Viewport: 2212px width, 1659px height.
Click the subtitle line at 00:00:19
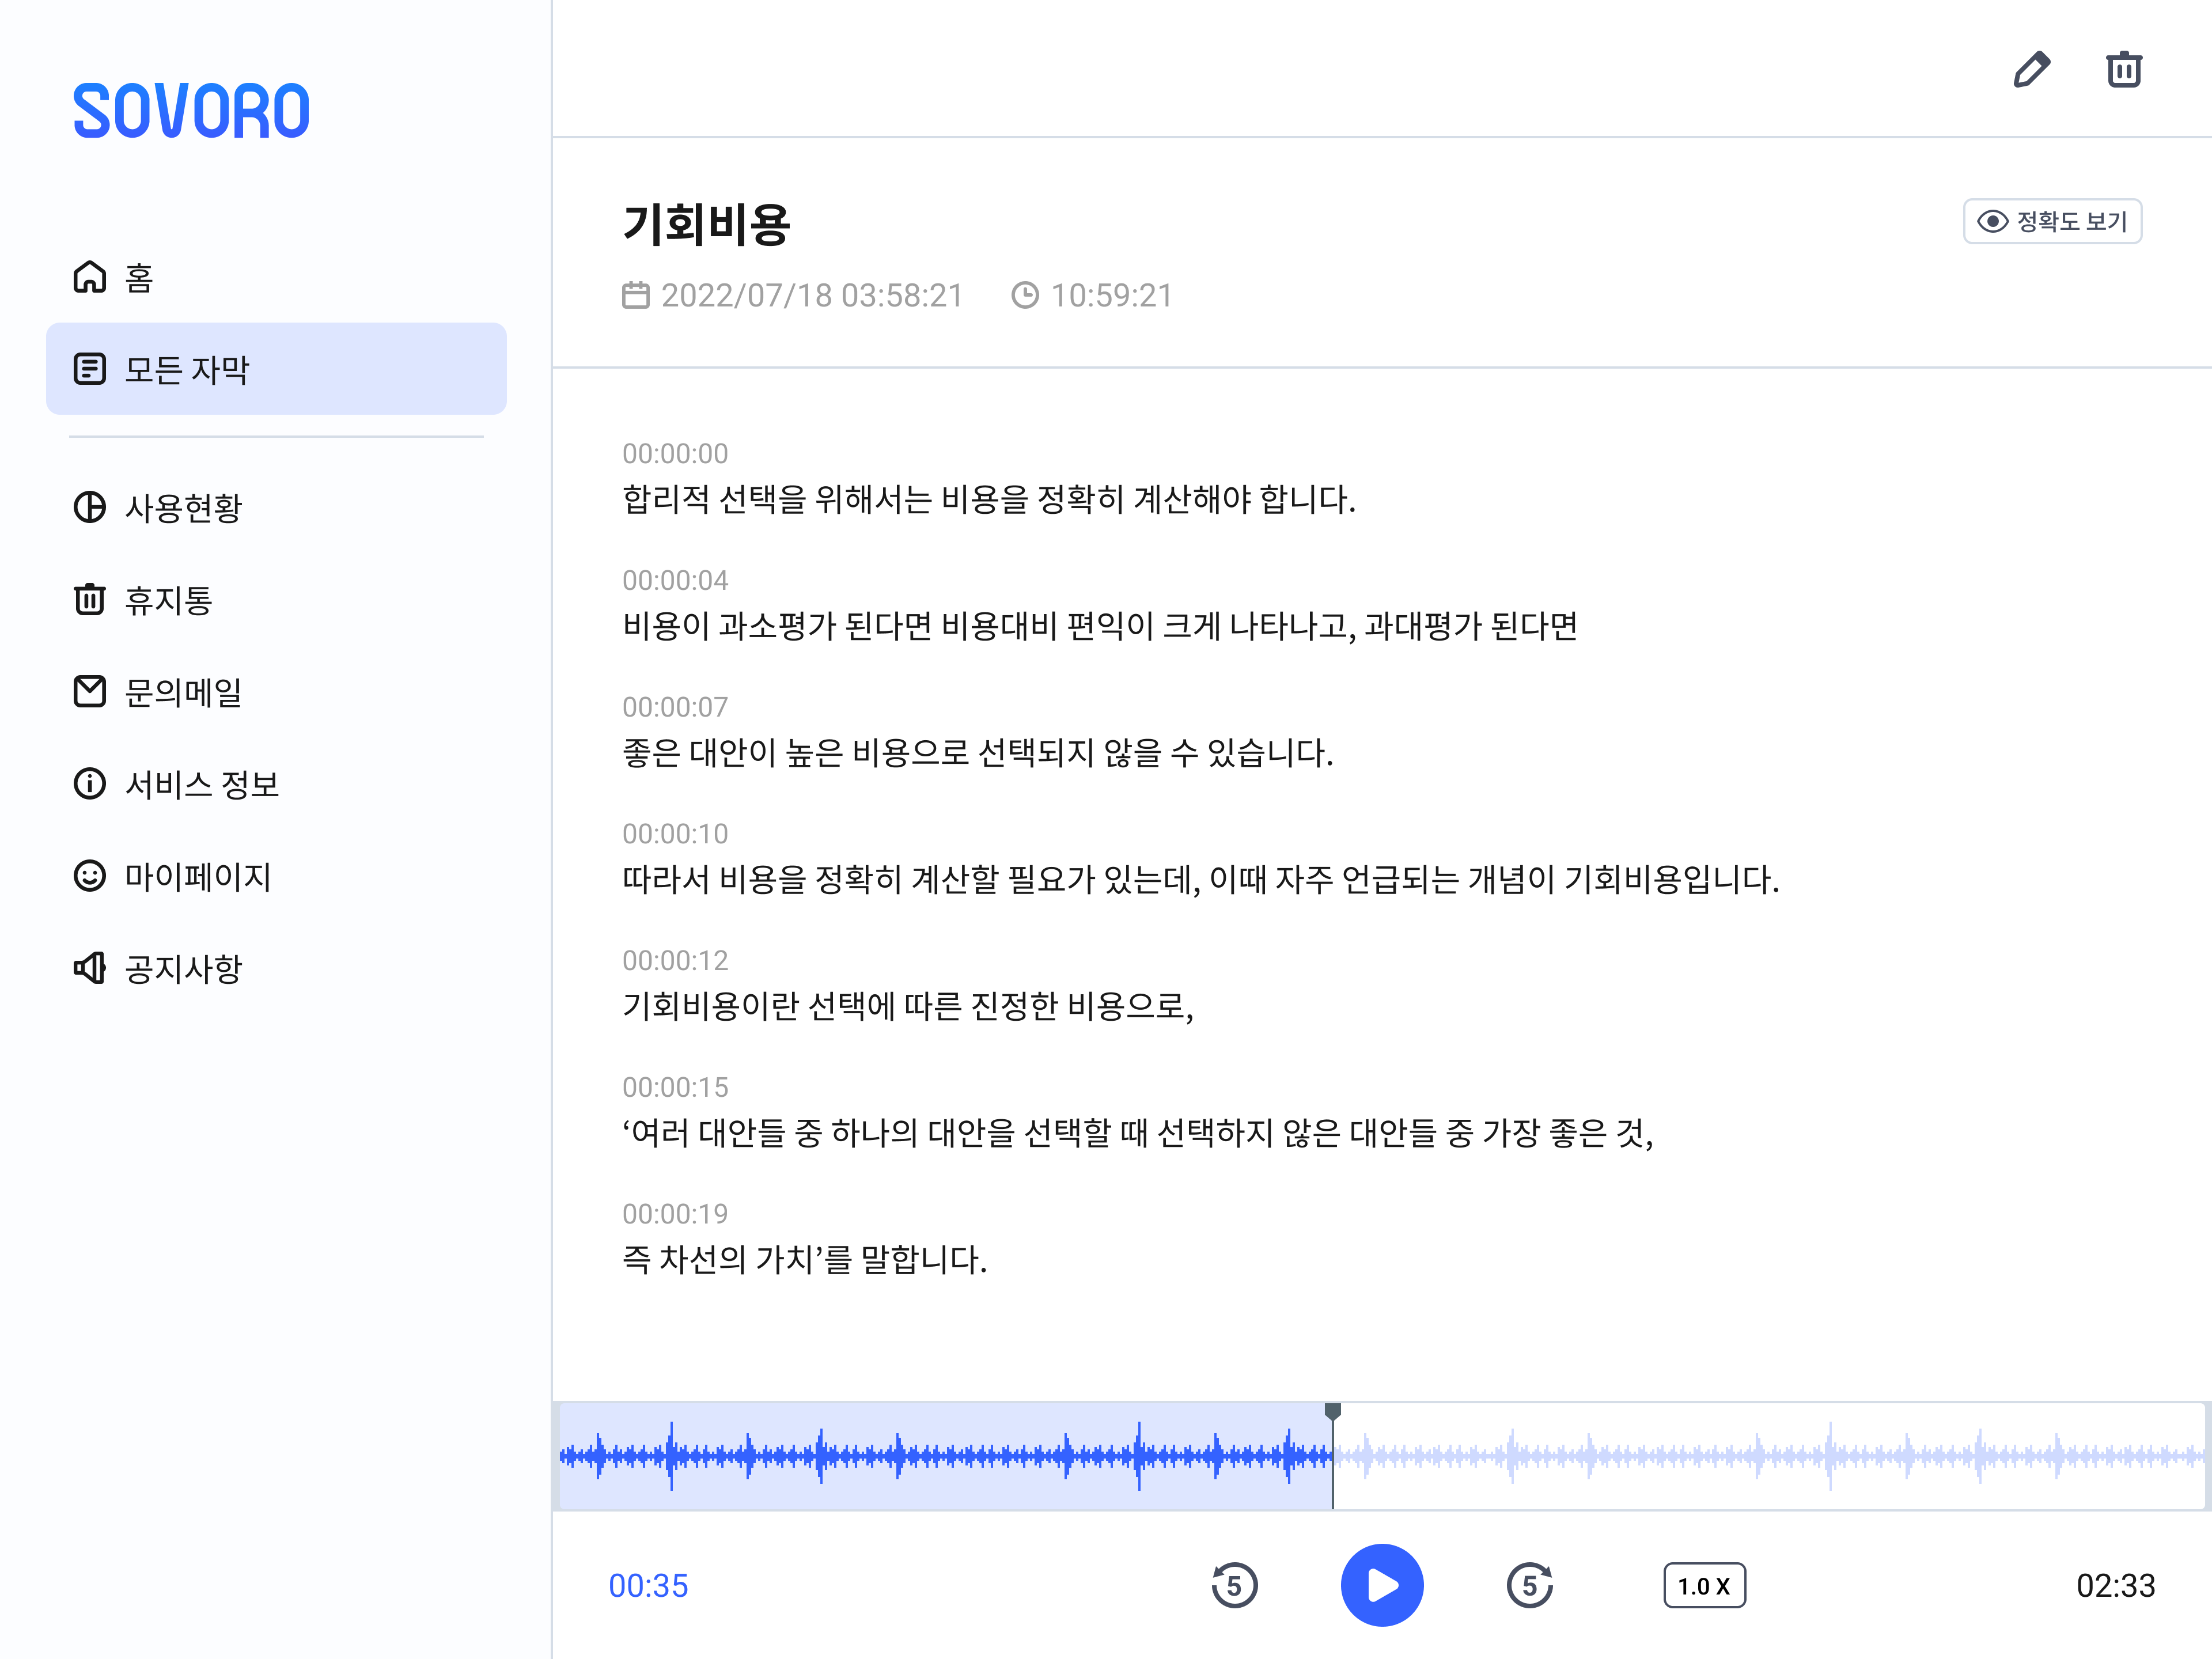tap(804, 1259)
